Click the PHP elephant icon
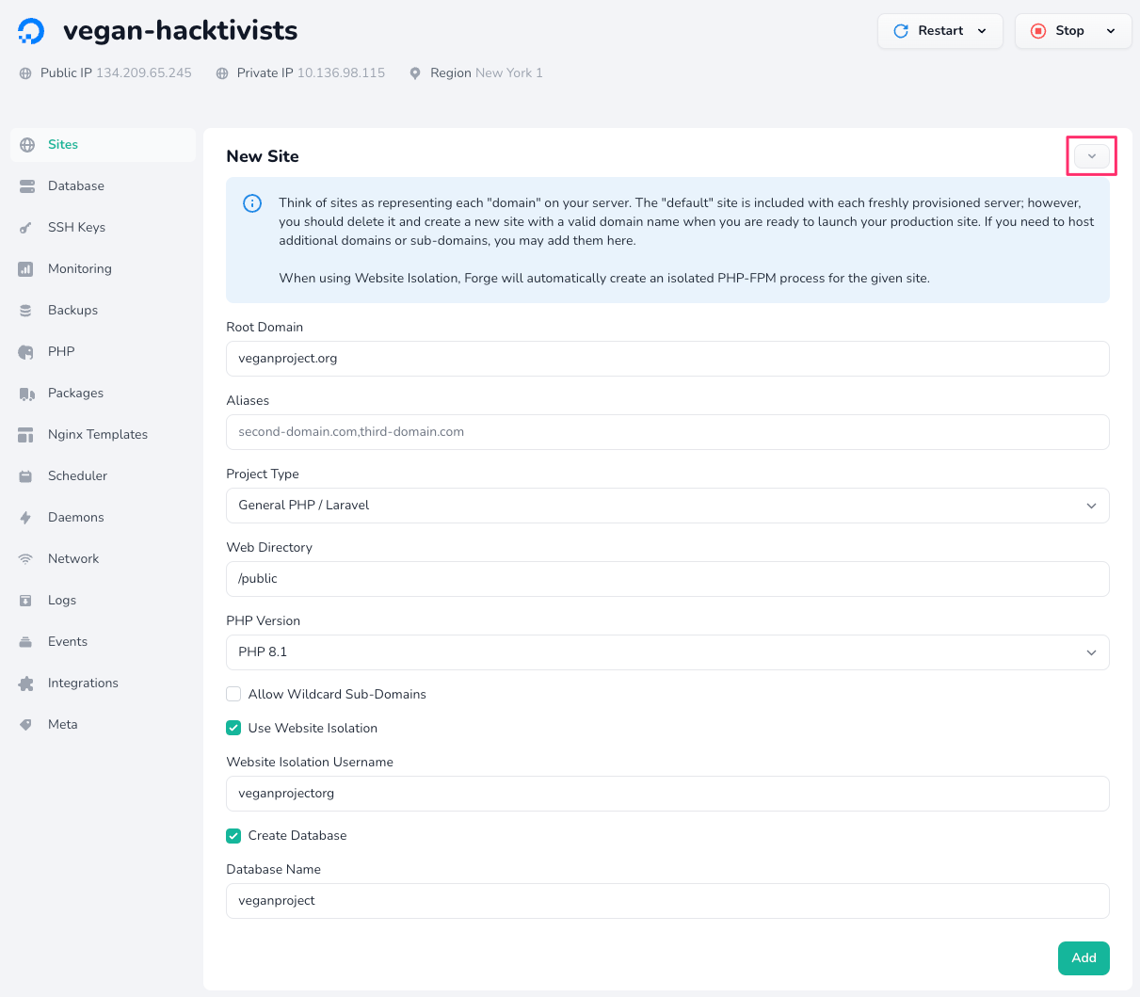This screenshot has height=997, width=1140. (x=26, y=352)
